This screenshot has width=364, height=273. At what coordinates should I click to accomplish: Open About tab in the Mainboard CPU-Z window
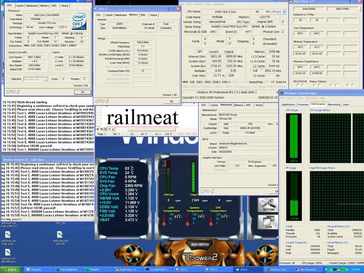[x=259, y=105]
